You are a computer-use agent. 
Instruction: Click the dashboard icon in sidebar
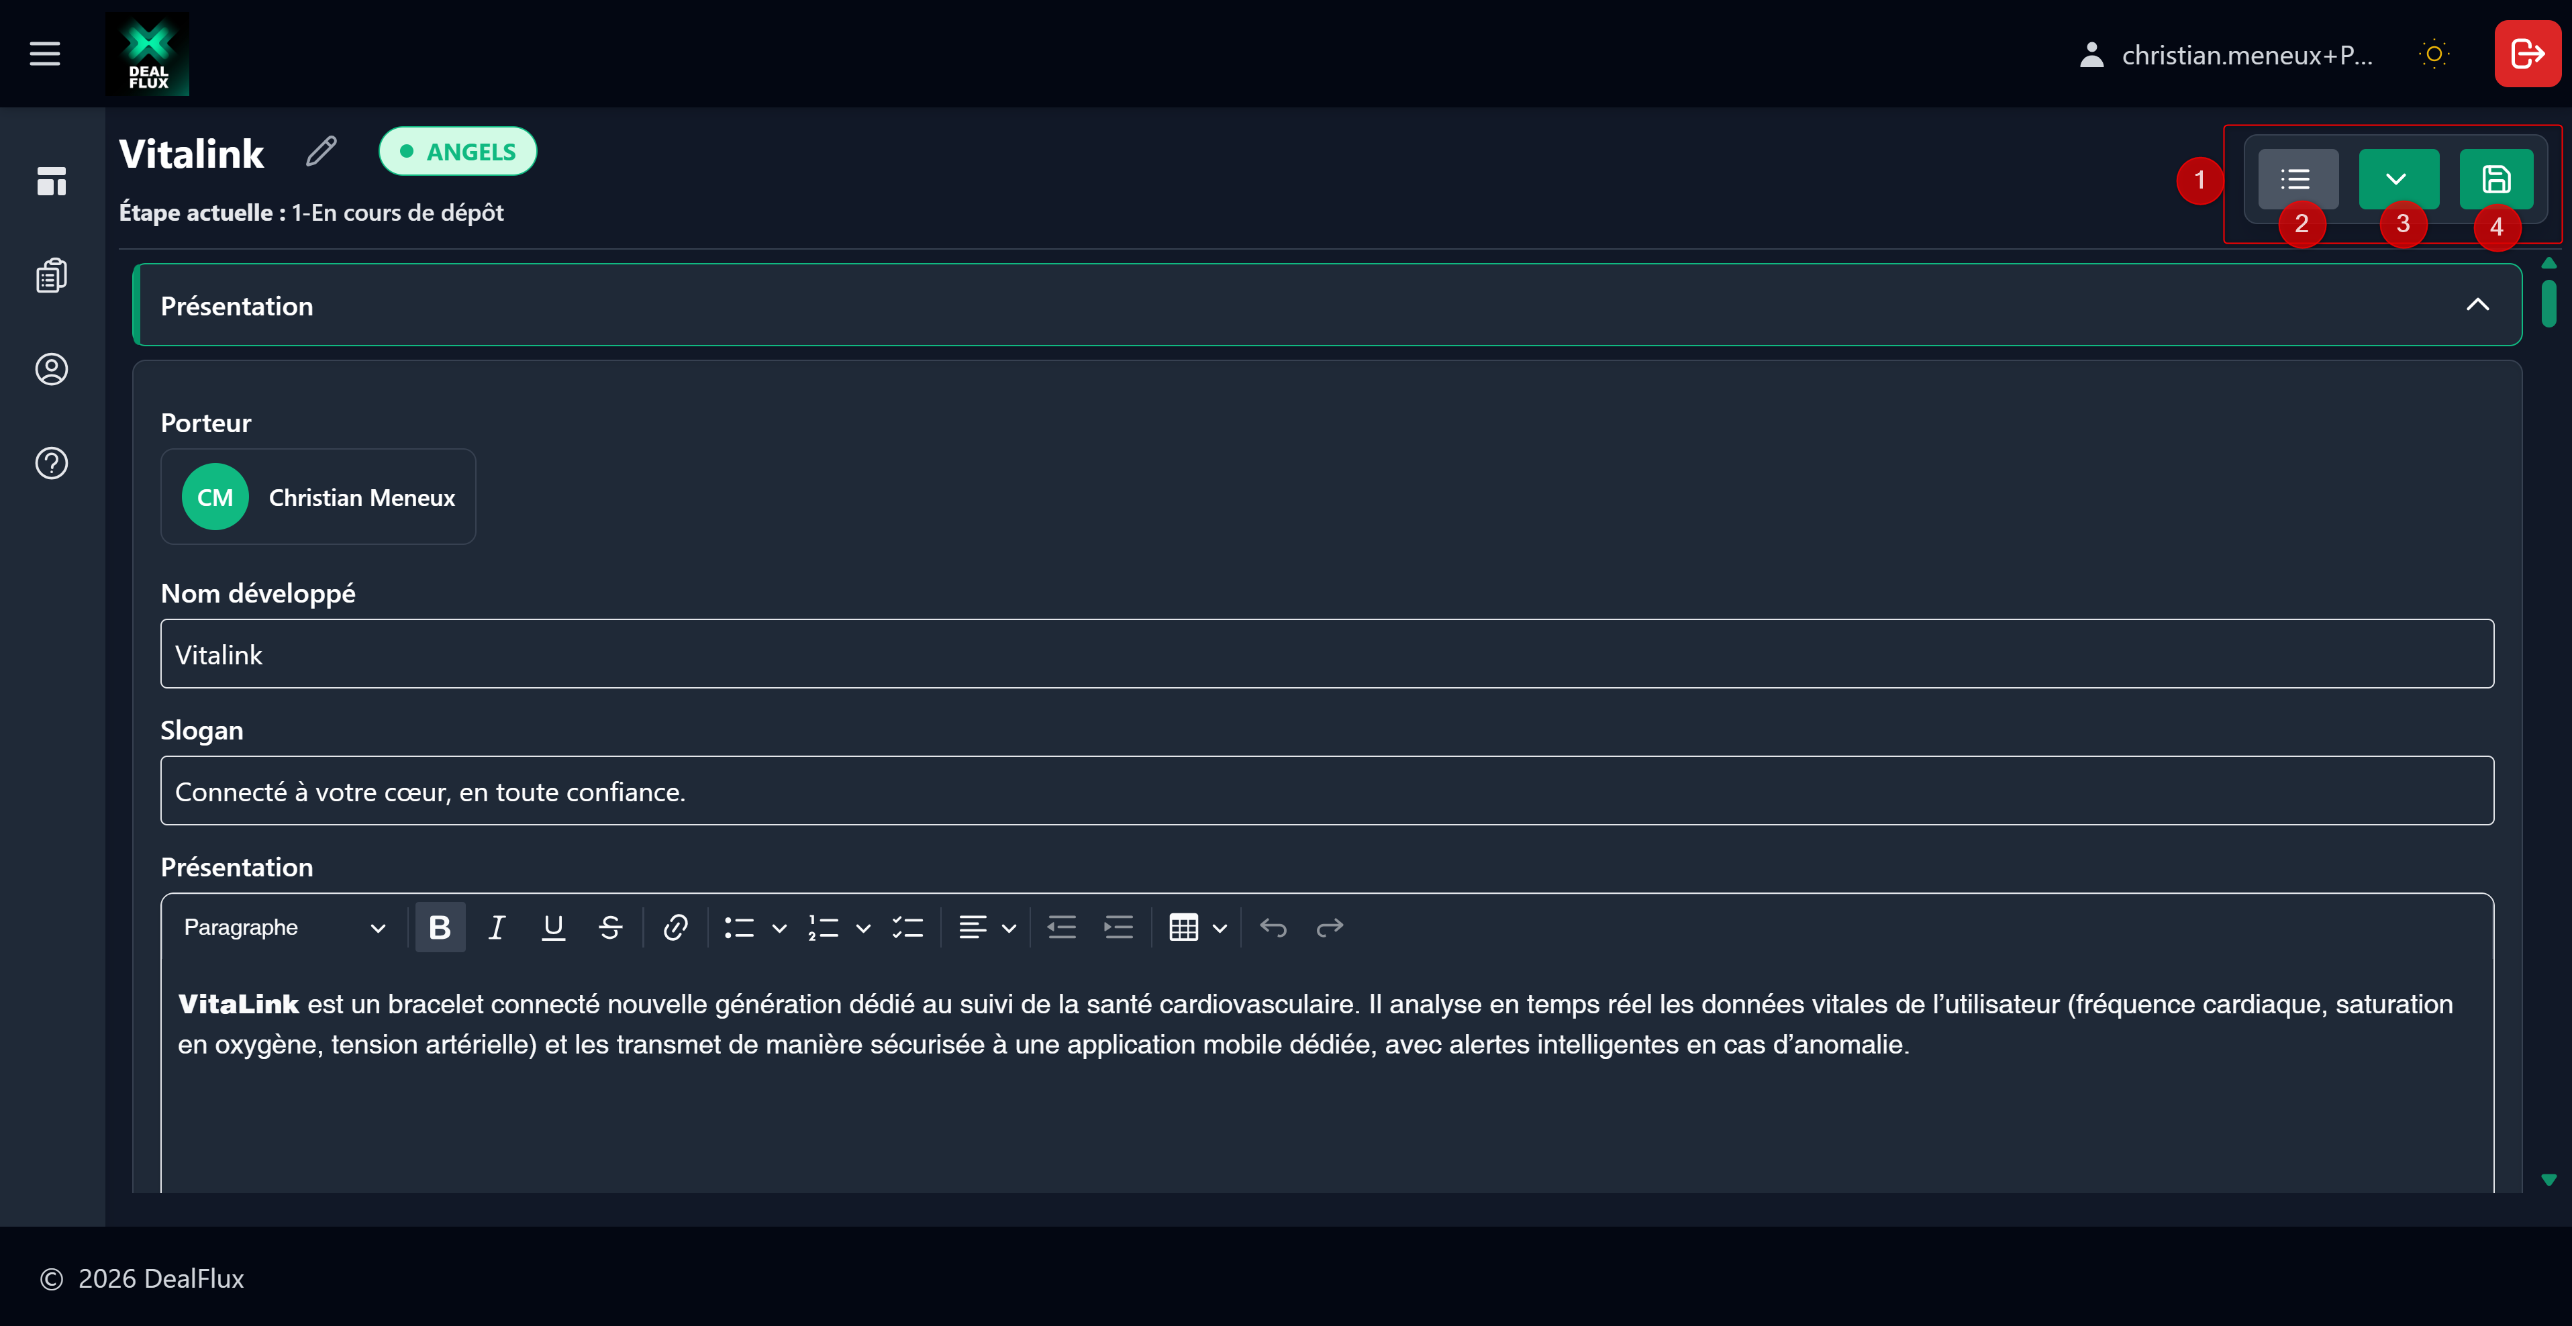(x=51, y=182)
